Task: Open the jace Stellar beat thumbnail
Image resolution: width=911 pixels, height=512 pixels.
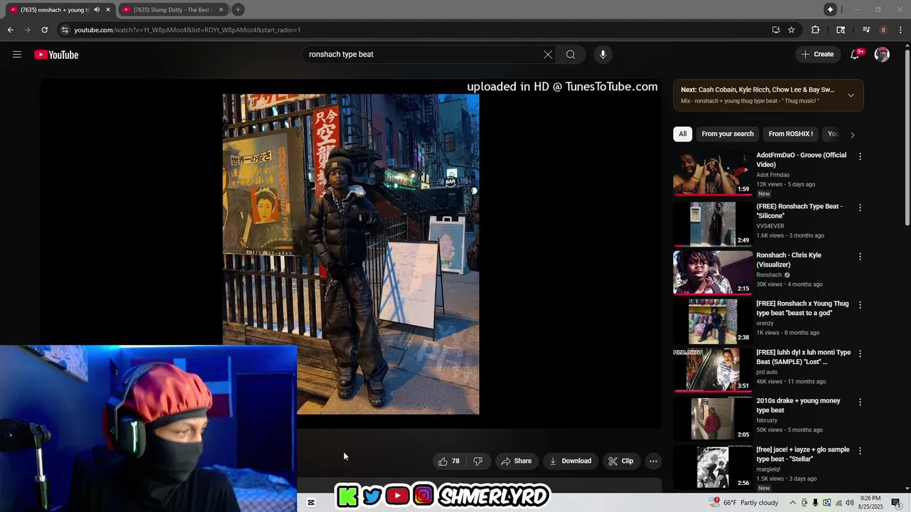Action: pyautogui.click(x=712, y=466)
